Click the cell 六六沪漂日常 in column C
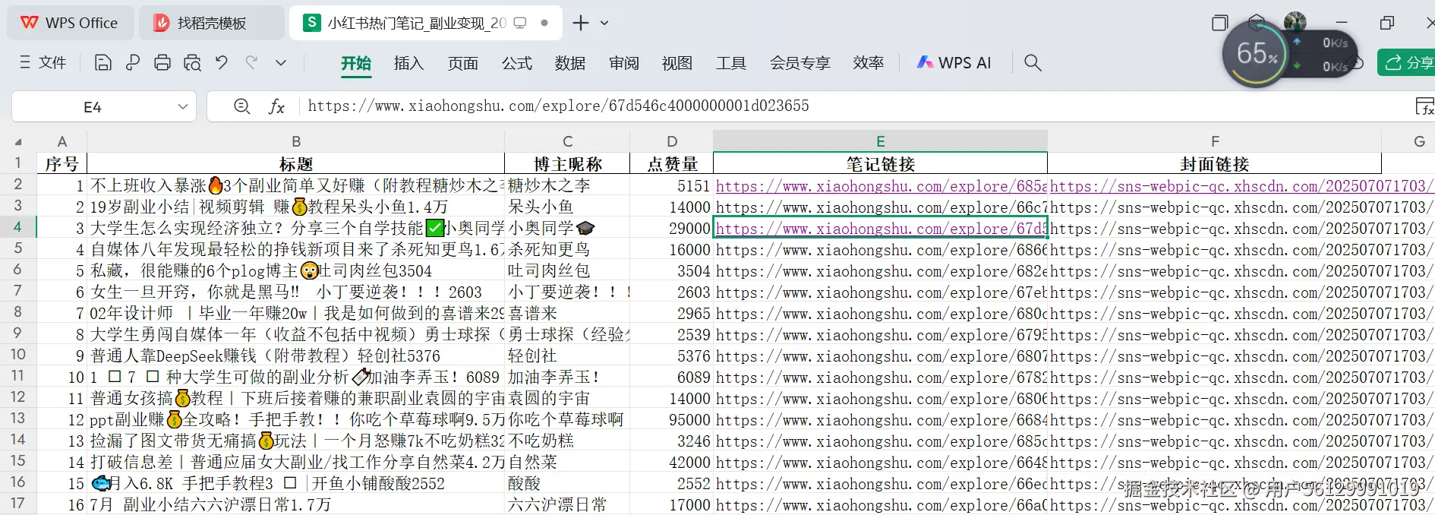 point(567,504)
